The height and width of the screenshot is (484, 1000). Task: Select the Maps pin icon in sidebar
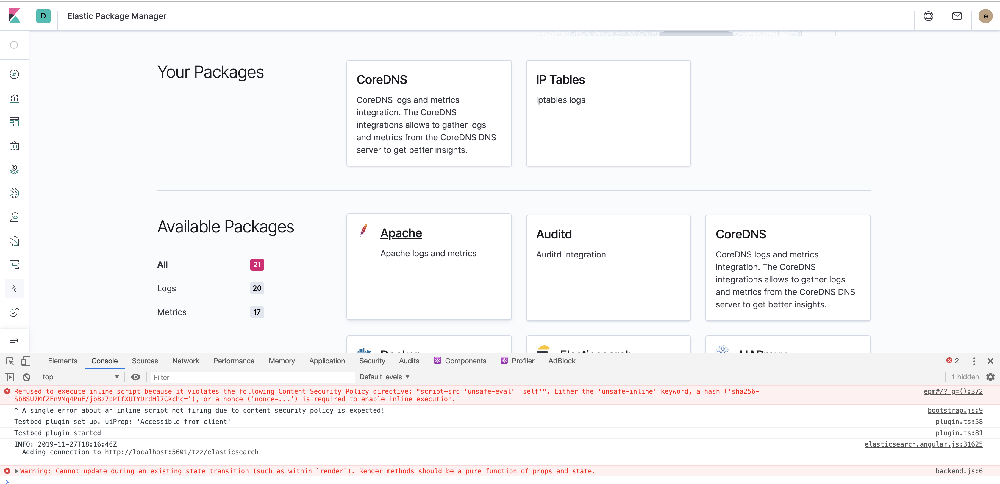pos(14,169)
